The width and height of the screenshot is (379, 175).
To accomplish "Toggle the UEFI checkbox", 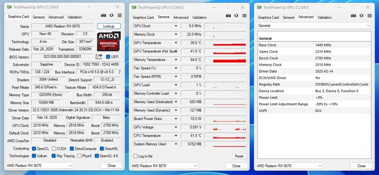I will (x=108, y=57).
